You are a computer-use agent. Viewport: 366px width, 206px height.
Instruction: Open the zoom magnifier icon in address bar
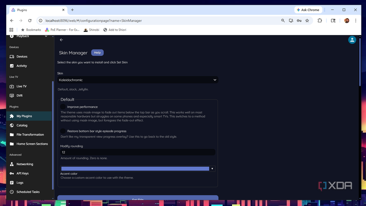coord(283,20)
